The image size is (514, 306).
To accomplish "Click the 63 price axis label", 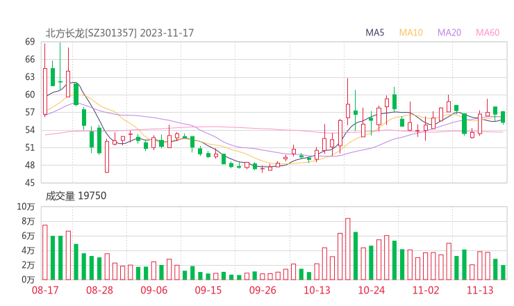I will [30, 77].
